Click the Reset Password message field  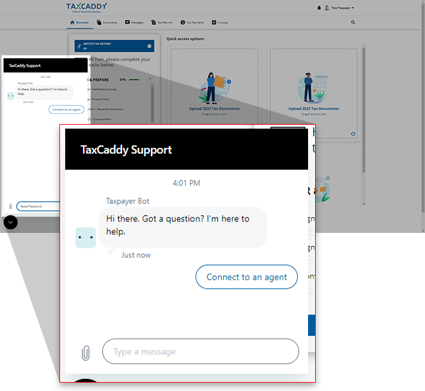pos(38,206)
